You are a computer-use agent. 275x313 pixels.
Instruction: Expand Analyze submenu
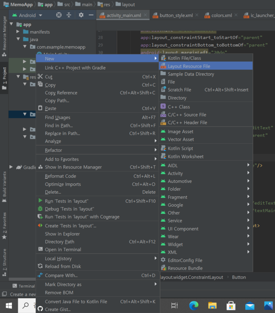tap(97, 141)
